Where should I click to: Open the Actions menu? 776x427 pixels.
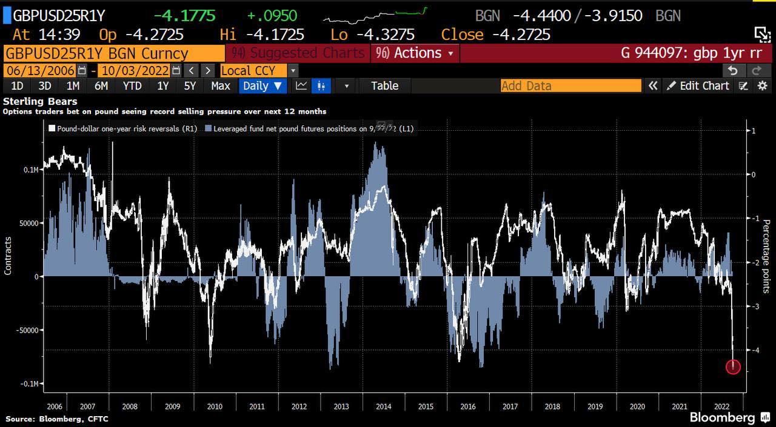415,53
